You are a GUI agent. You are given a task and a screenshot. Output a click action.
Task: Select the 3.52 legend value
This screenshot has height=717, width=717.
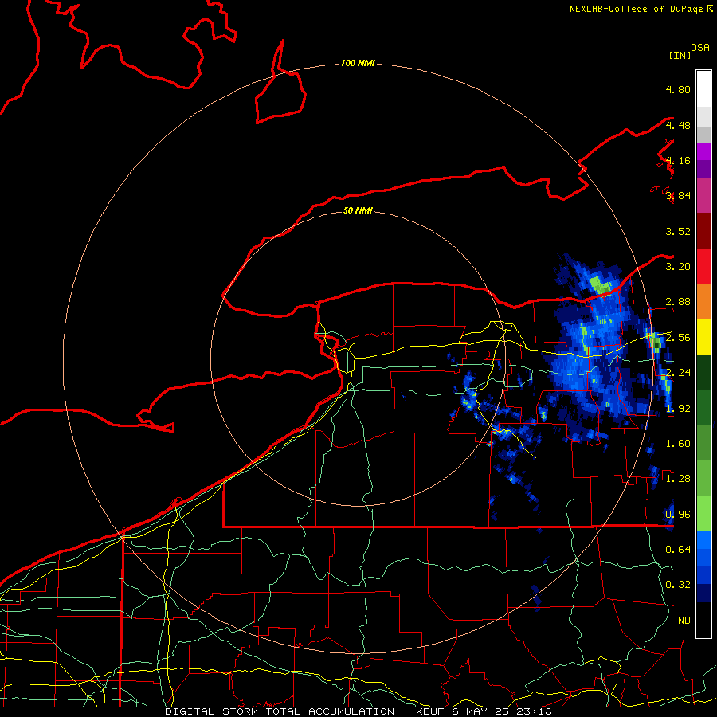click(678, 231)
